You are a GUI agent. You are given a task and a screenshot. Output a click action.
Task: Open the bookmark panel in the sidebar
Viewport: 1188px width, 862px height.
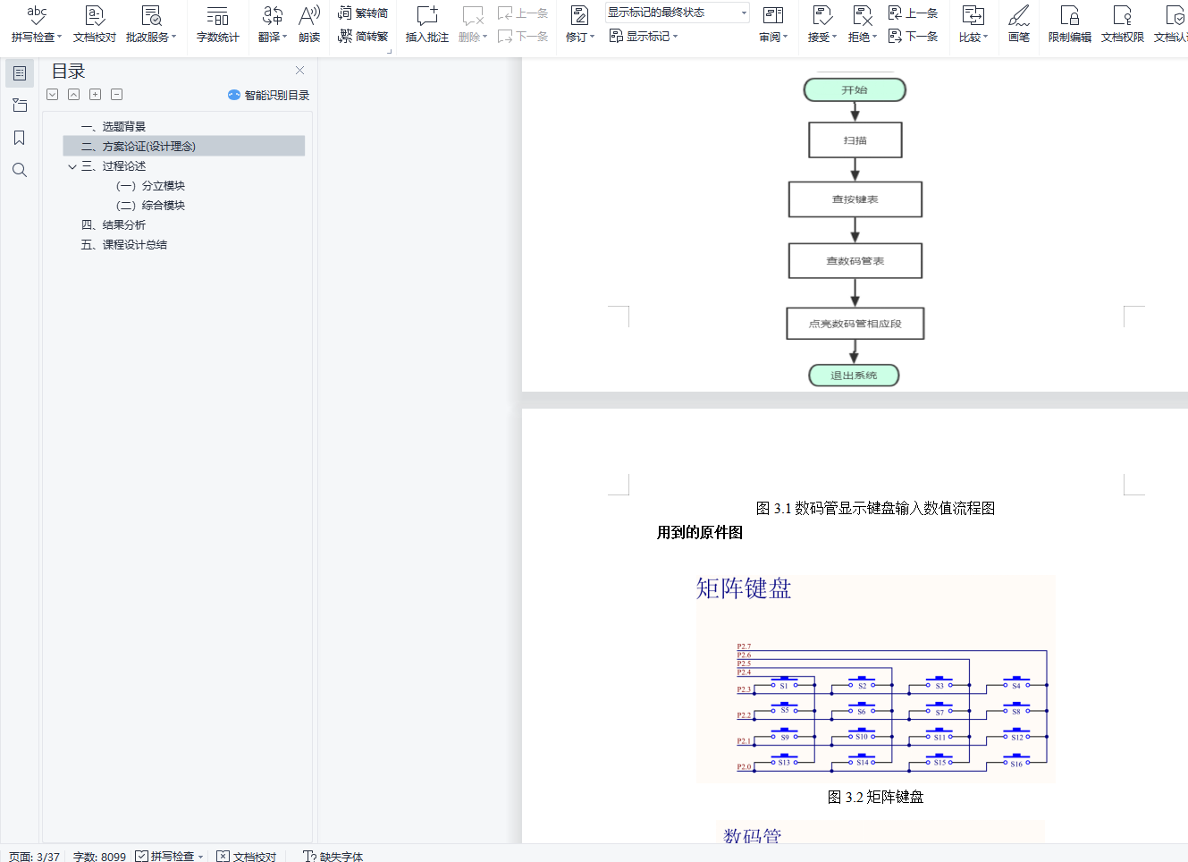pyautogui.click(x=20, y=138)
